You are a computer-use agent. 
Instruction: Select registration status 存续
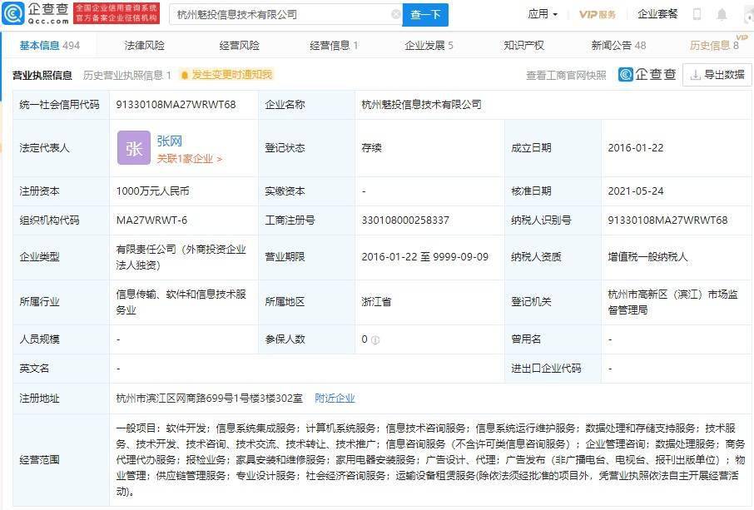pyautogui.click(x=371, y=148)
